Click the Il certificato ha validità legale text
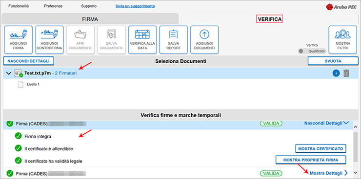Viewport: 361px width, 179px height. click(53, 161)
